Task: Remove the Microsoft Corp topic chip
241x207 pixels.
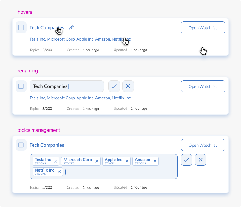Action: click(97, 161)
